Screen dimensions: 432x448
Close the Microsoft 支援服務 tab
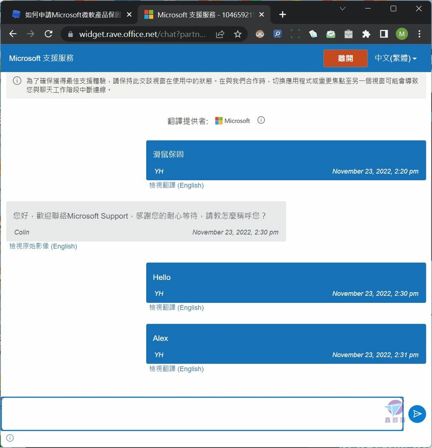262,14
